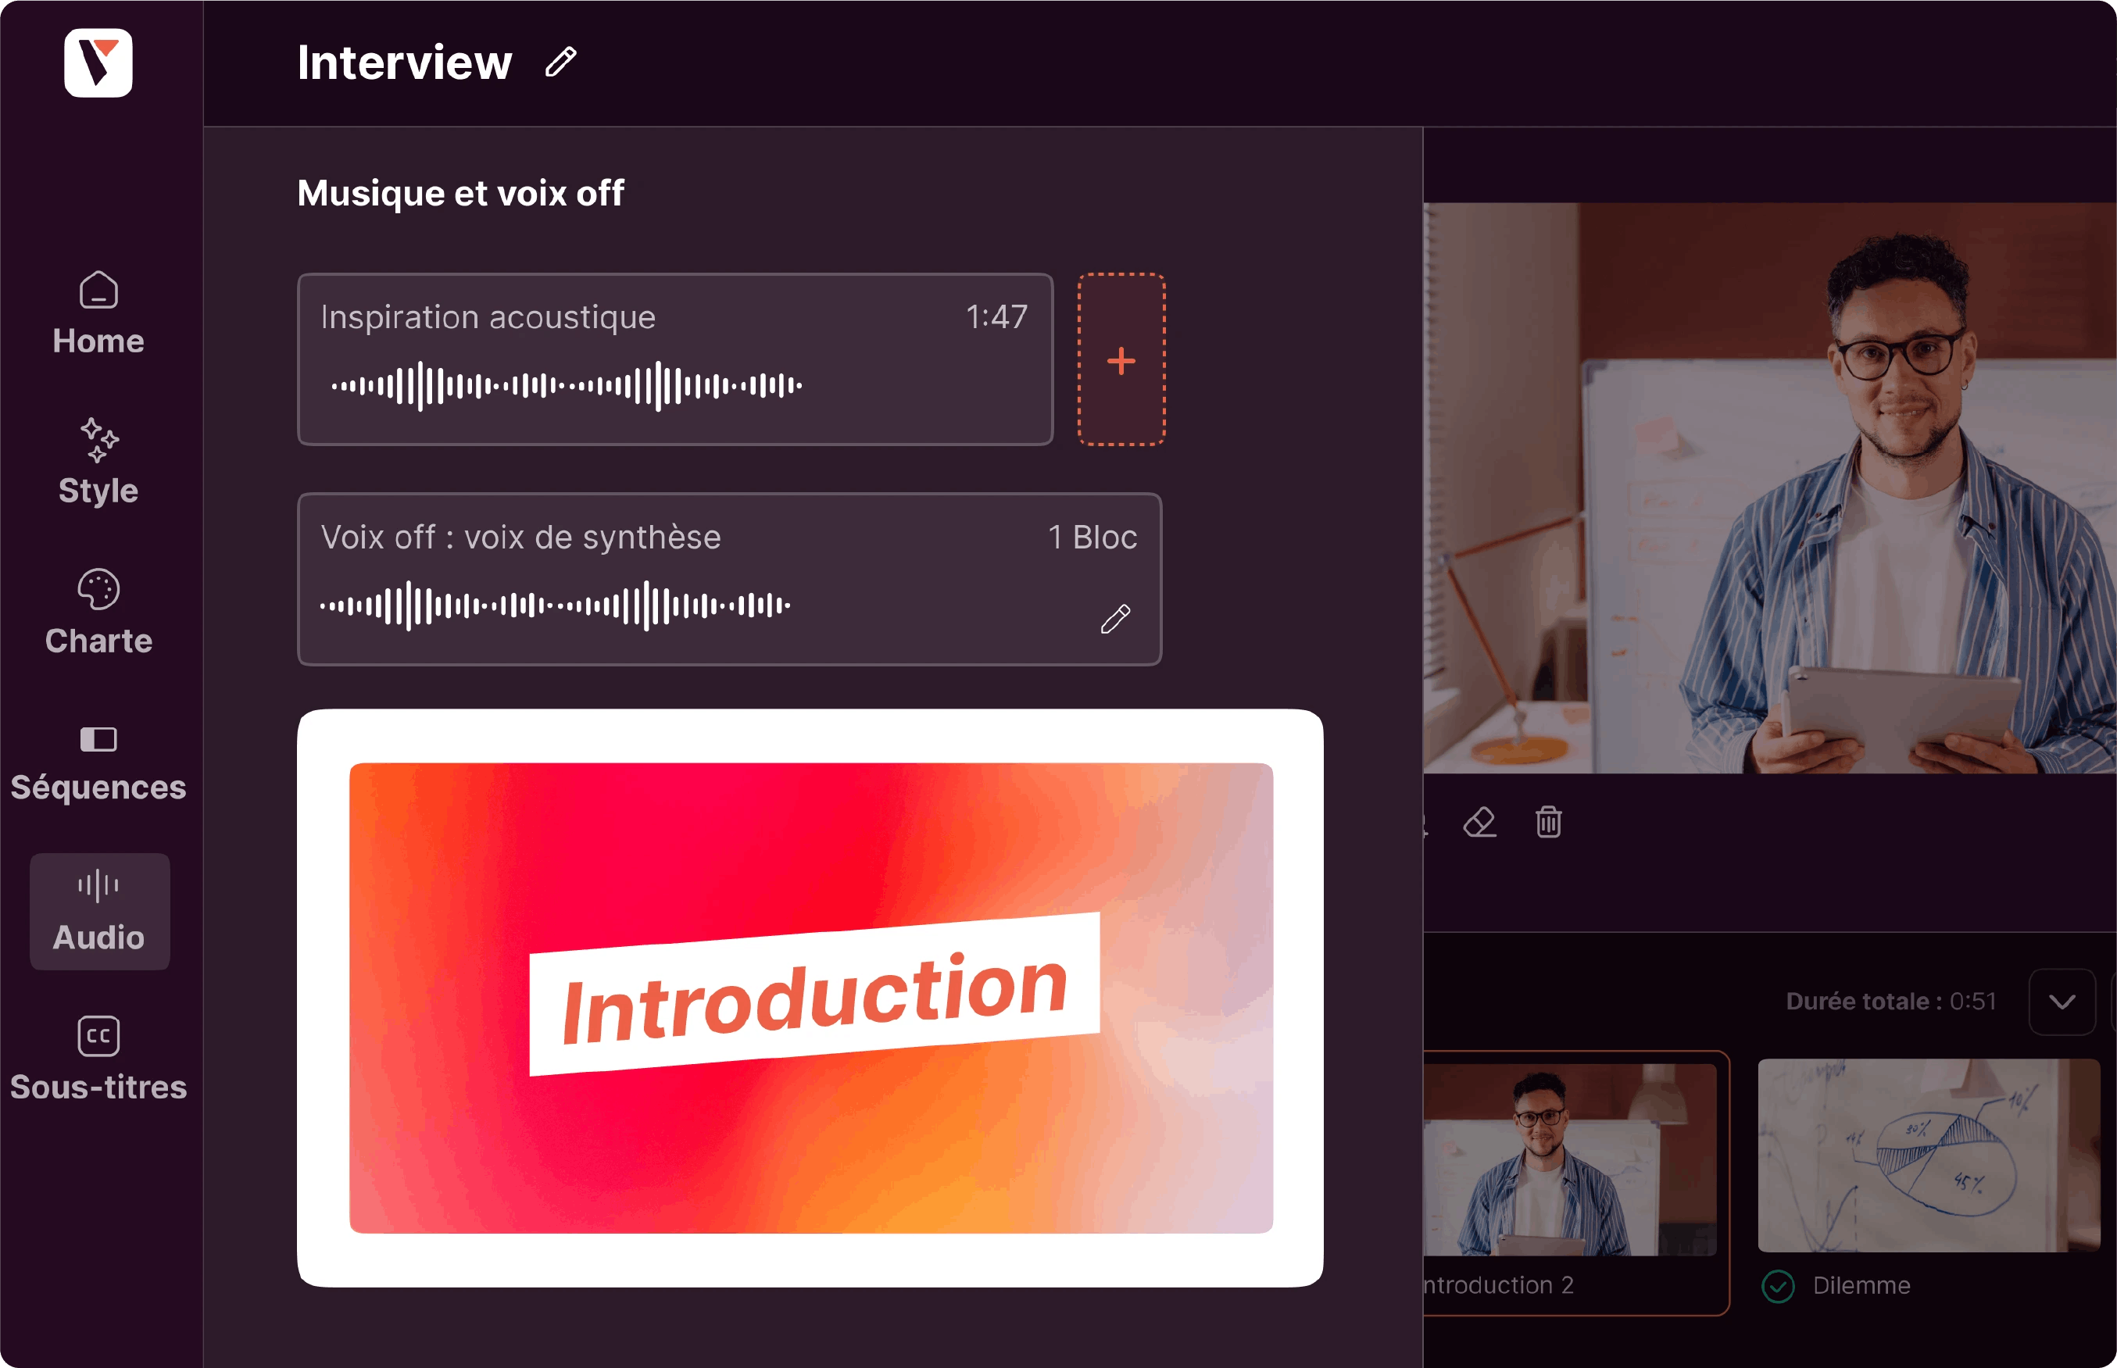Add a new music track with the plus button
This screenshot has width=2117, height=1368.
1121,359
